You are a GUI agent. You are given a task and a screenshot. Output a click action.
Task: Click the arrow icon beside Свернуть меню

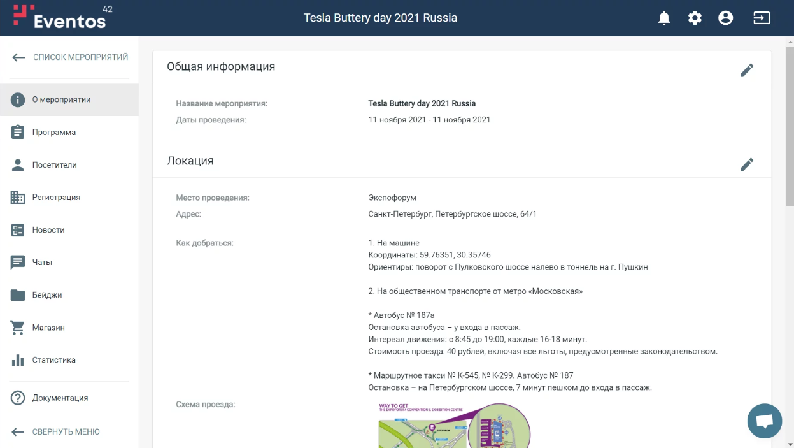point(18,431)
